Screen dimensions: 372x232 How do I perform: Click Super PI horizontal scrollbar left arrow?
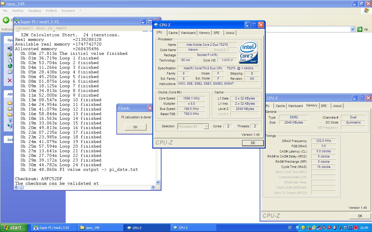[17, 188]
